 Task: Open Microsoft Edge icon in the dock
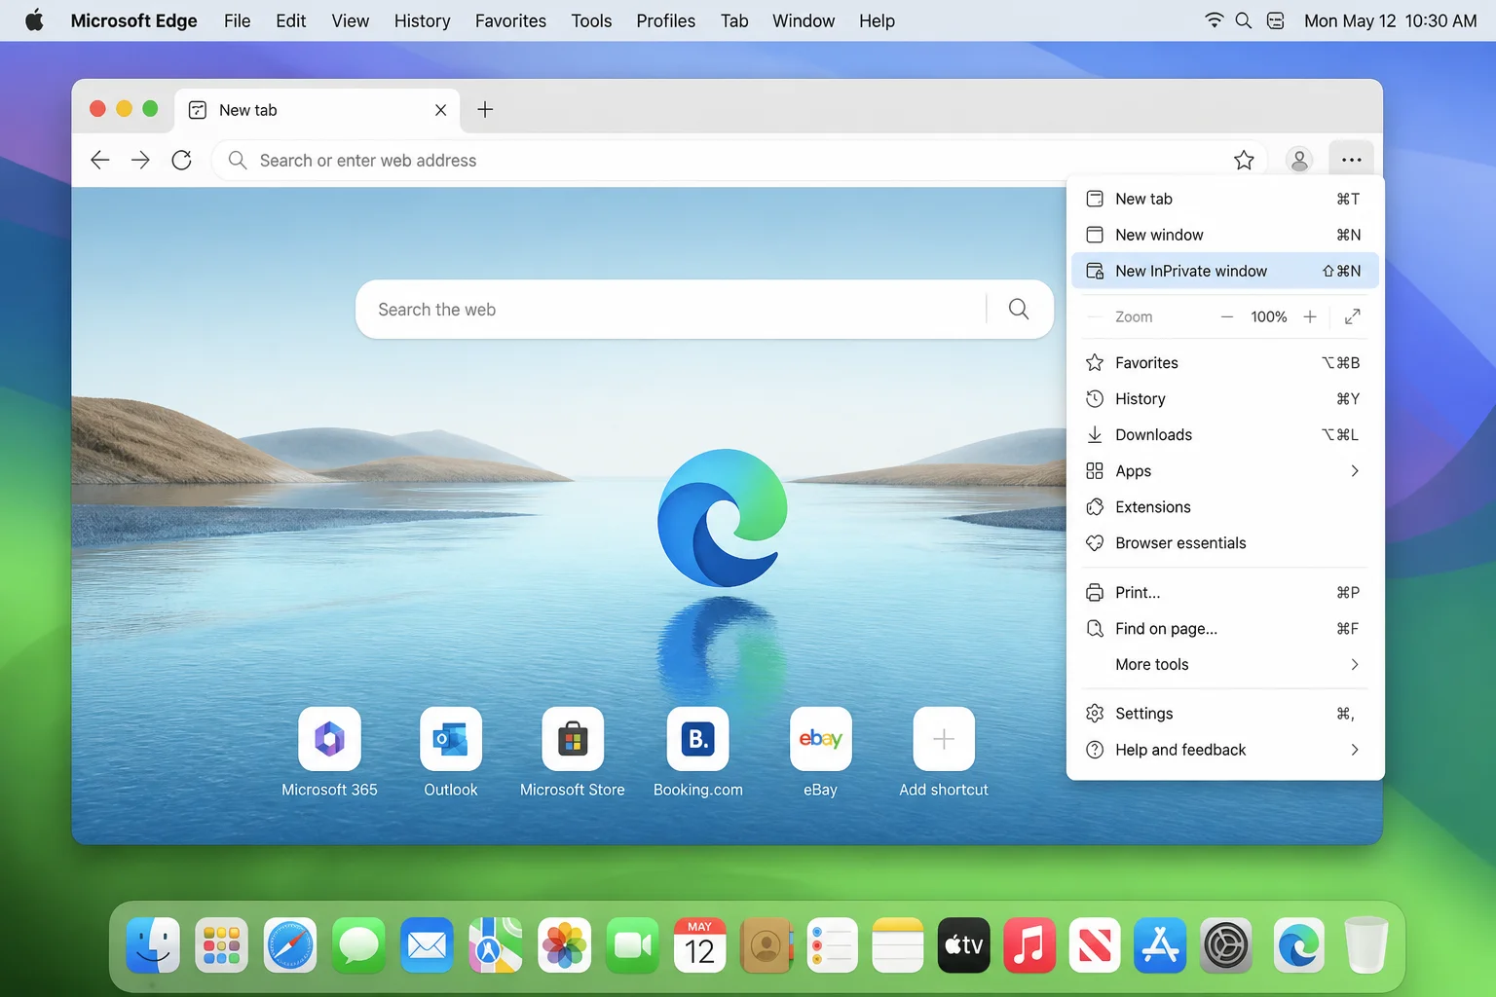[x=1298, y=945]
